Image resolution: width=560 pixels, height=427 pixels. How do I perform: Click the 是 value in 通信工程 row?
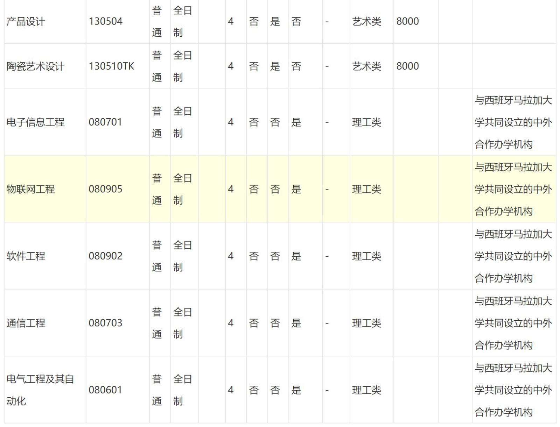296,323
